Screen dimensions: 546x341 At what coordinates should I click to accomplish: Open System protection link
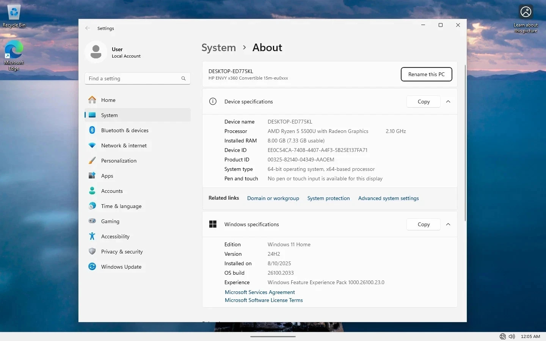[328, 198]
